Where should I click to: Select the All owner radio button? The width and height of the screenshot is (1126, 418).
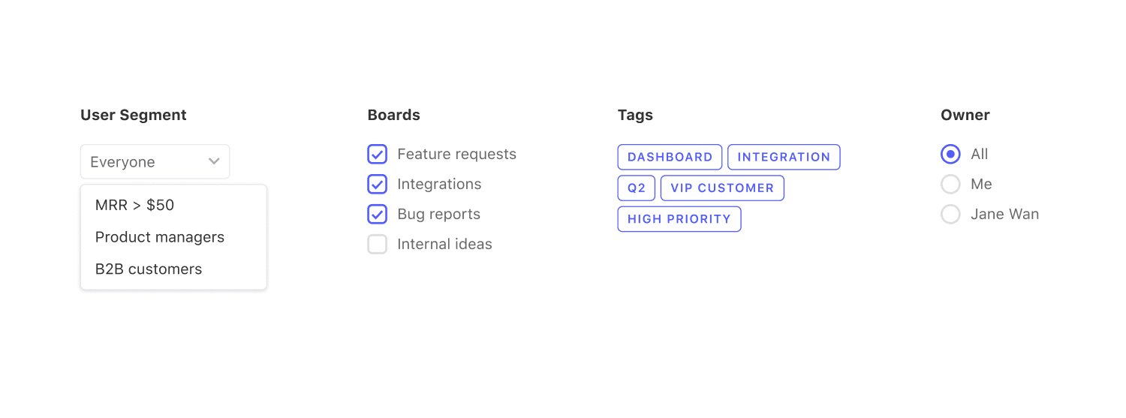coord(950,154)
